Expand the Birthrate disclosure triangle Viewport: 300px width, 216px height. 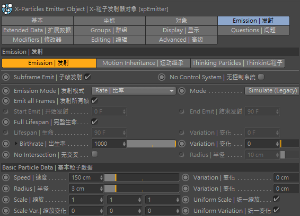16,144
